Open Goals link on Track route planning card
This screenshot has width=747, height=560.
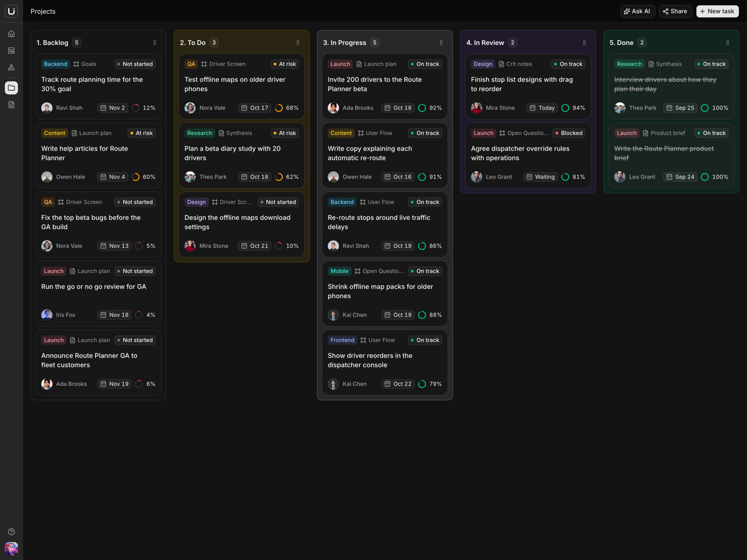point(85,64)
